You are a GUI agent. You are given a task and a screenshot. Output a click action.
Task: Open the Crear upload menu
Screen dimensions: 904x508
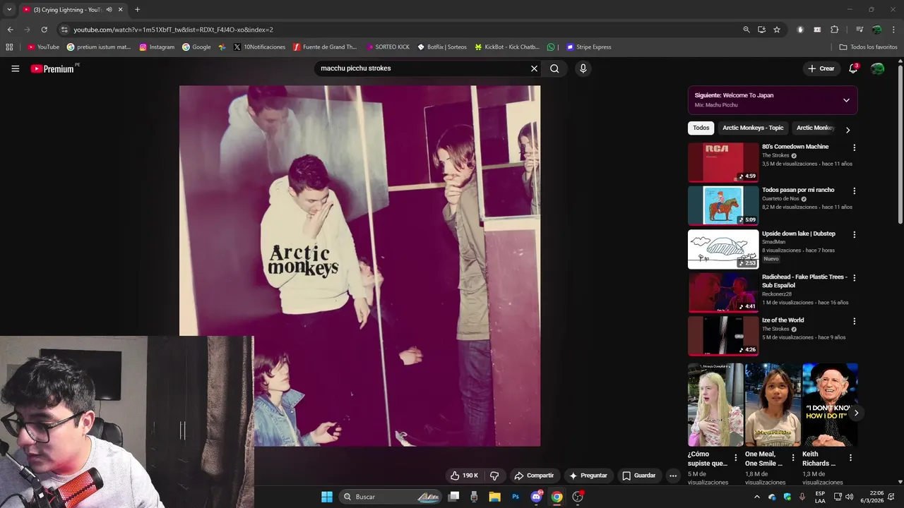(821, 68)
